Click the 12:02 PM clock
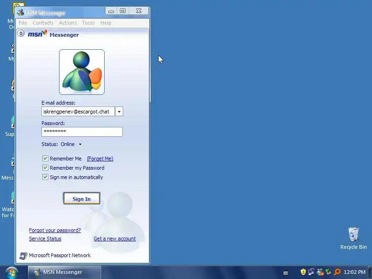Viewport: 372px width, 279px height. click(354, 272)
